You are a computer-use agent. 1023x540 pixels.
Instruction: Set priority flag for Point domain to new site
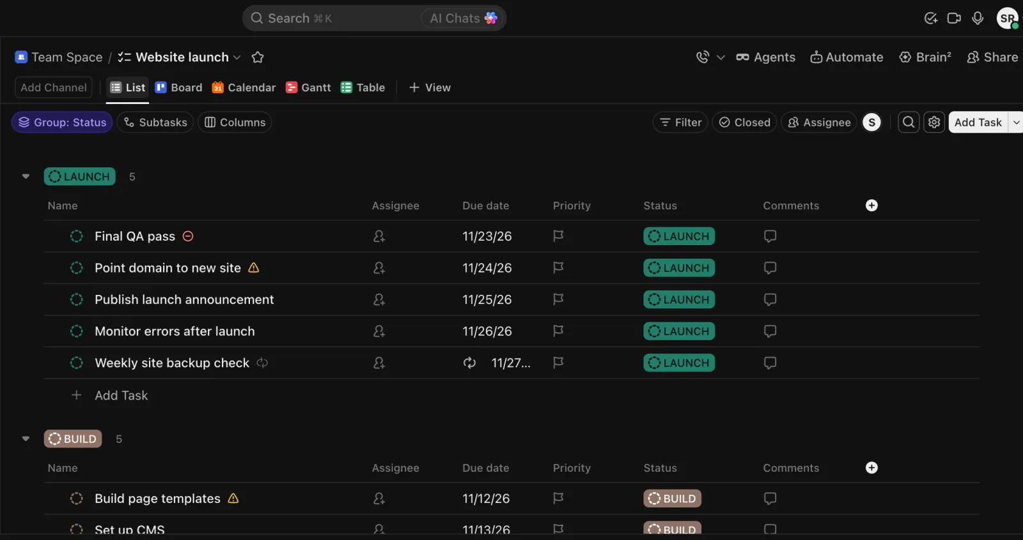[558, 267]
